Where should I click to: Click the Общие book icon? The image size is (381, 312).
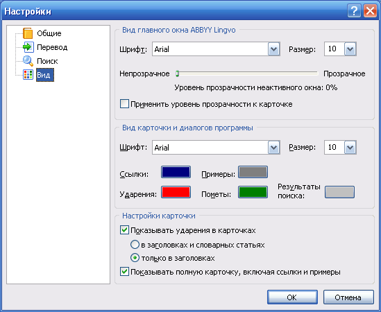(28, 33)
